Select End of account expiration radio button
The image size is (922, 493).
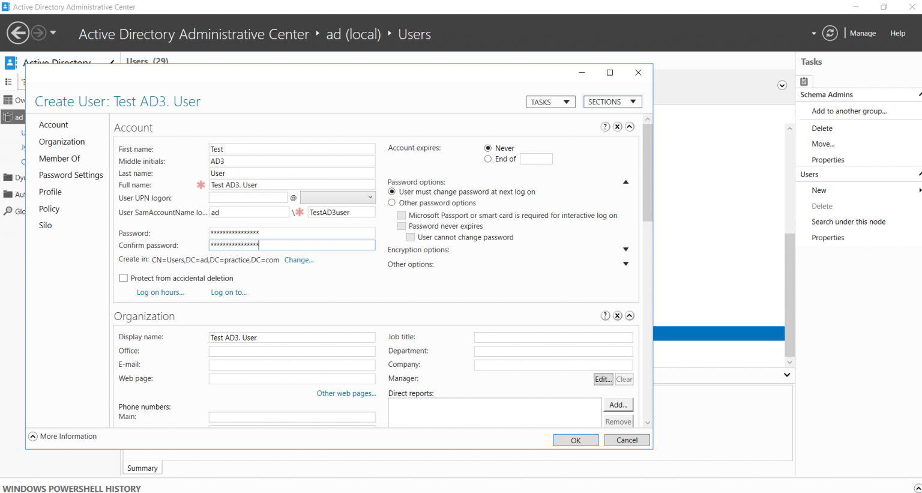pos(488,159)
